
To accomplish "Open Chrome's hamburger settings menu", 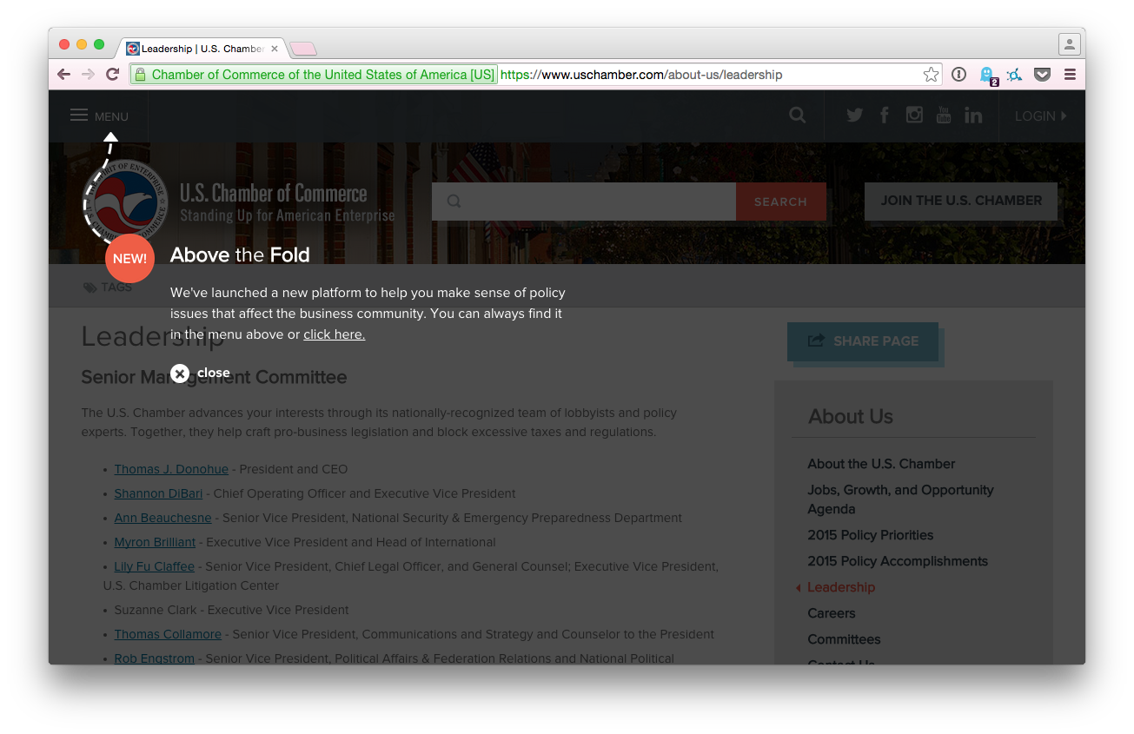I will tap(1070, 75).
